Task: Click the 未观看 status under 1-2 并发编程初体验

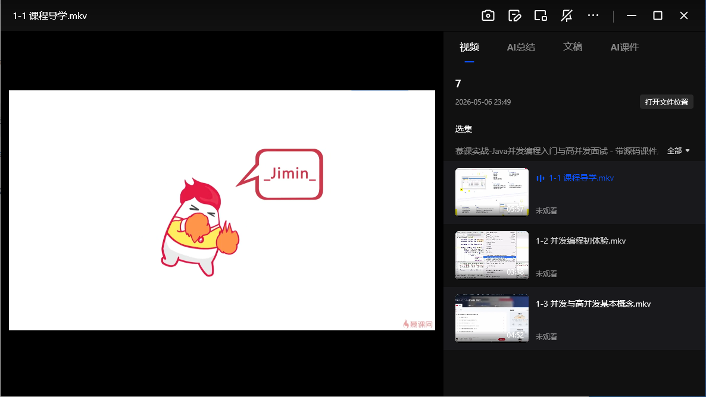Action: 546,274
